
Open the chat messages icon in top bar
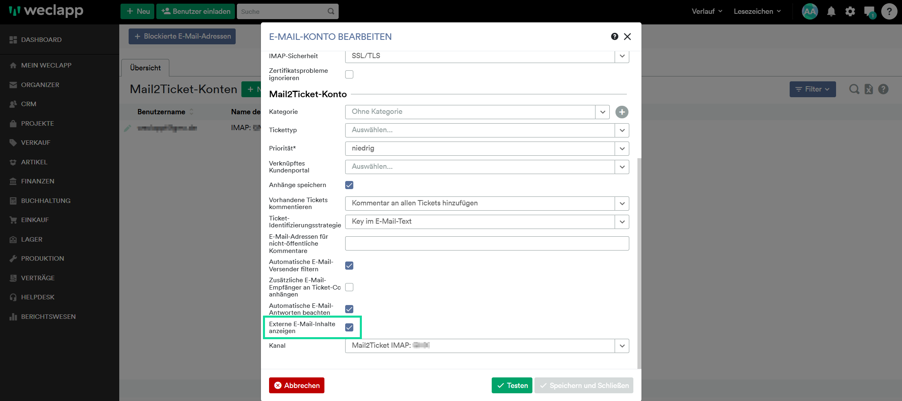coord(869,12)
